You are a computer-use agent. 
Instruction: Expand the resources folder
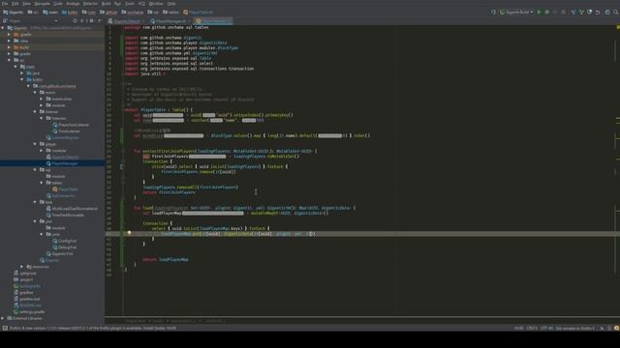point(22,267)
